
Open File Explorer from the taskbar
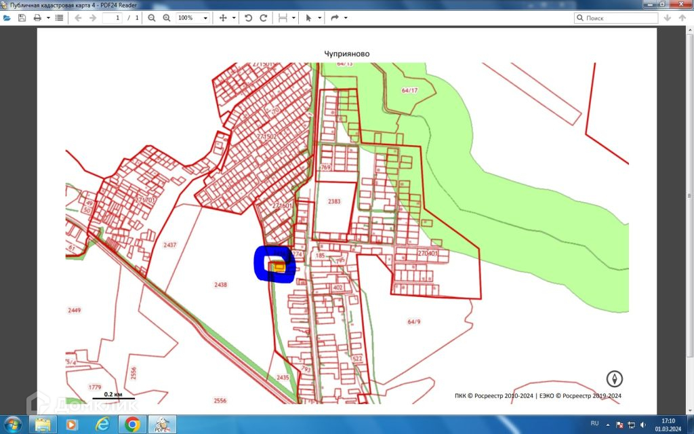[43, 425]
